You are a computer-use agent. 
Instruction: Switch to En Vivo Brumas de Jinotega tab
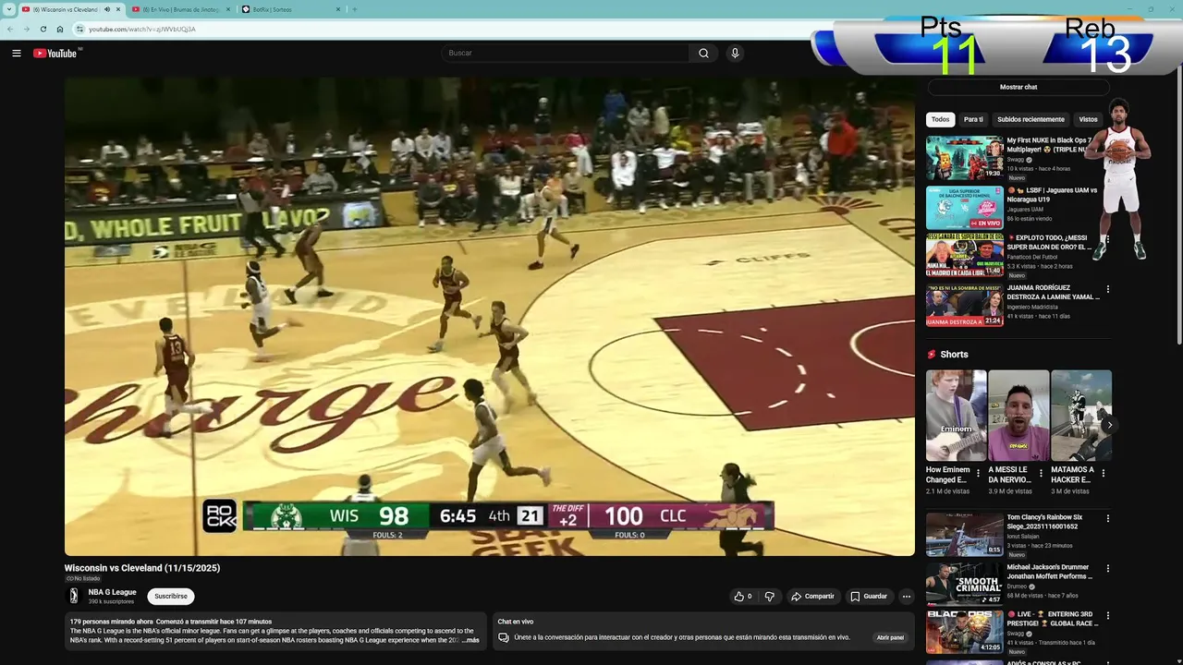tap(180, 9)
